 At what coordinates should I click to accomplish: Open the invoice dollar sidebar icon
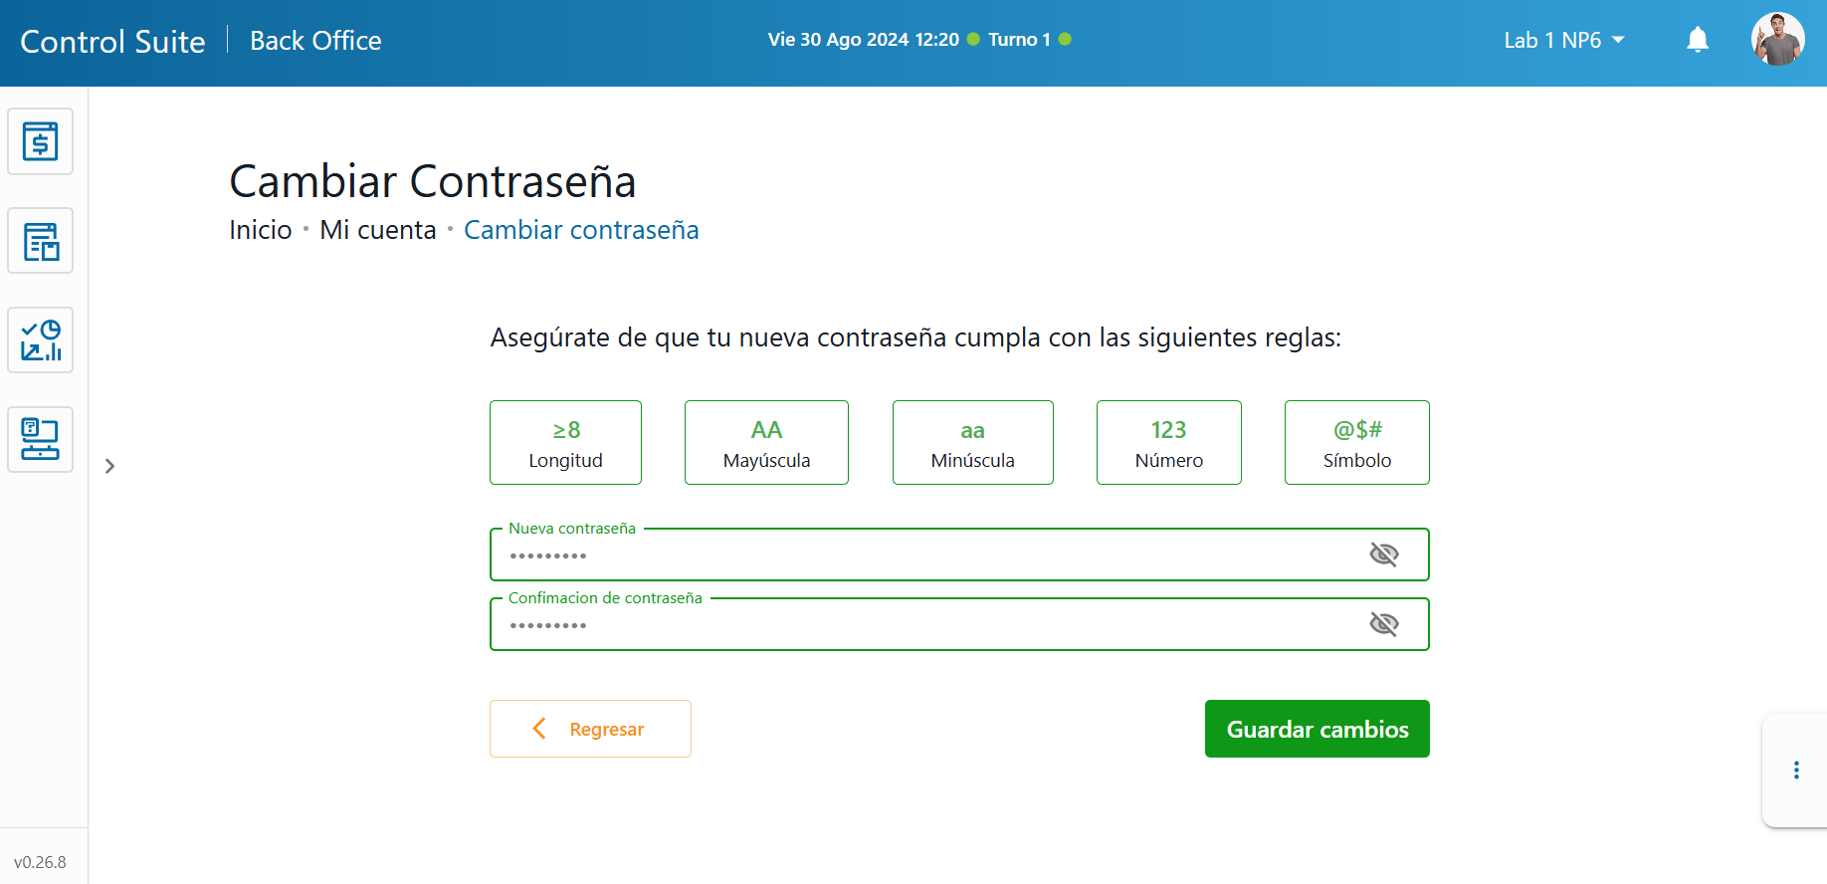40,141
